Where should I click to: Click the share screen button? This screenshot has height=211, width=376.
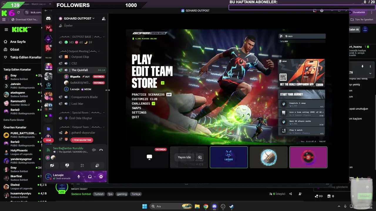coord(67,166)
